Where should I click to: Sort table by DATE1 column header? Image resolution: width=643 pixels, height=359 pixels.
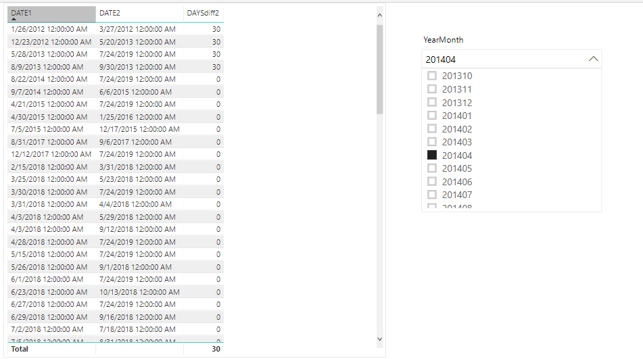(51, 14)
